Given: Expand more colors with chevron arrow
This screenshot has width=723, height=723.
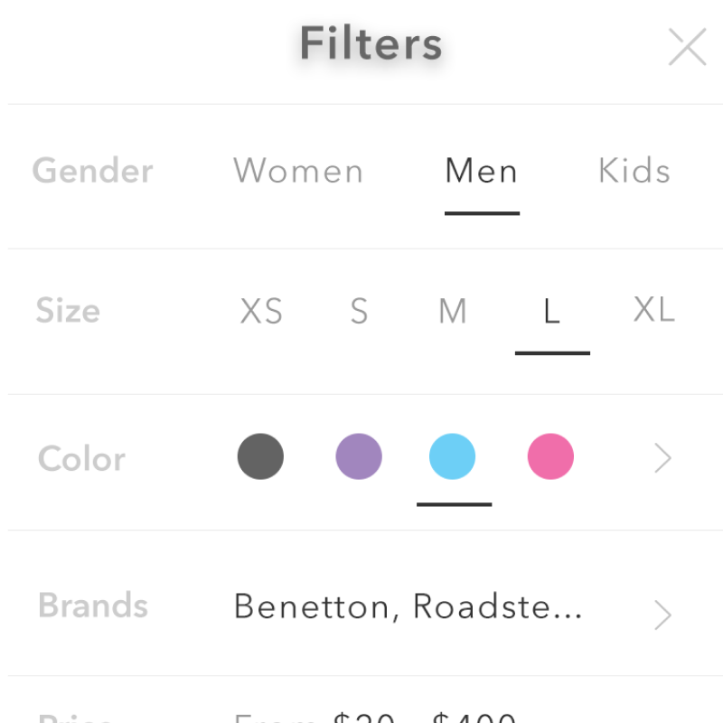Looking at the screenshot, I should point(663,458).
